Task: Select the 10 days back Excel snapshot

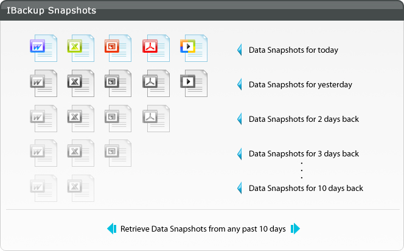Action: pyautogui.click(x=81, y=188)
